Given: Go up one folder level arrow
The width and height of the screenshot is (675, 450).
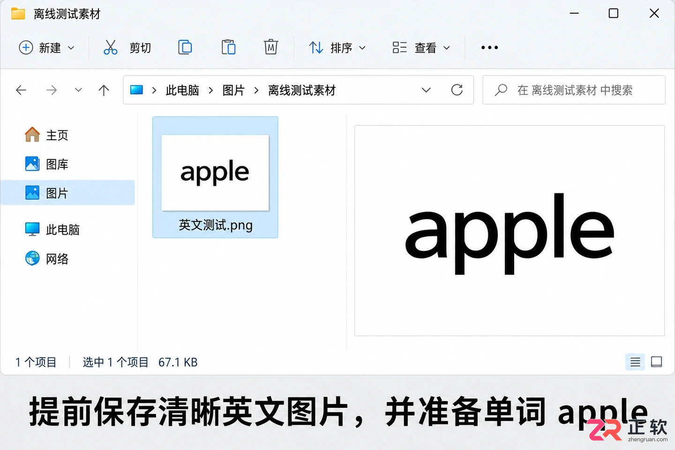Looking at the screenshot, I should point(104,90).
